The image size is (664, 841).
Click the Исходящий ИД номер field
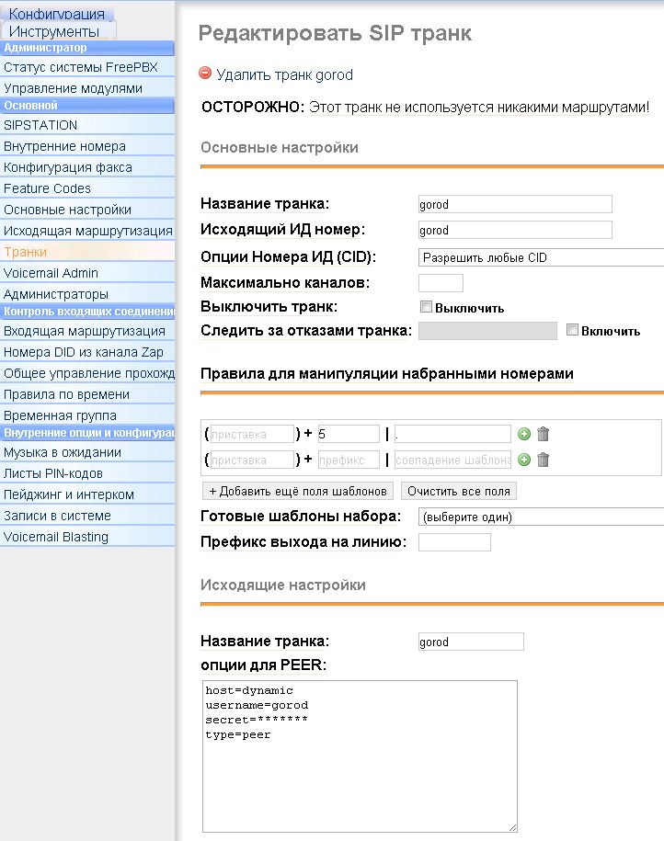515,230
